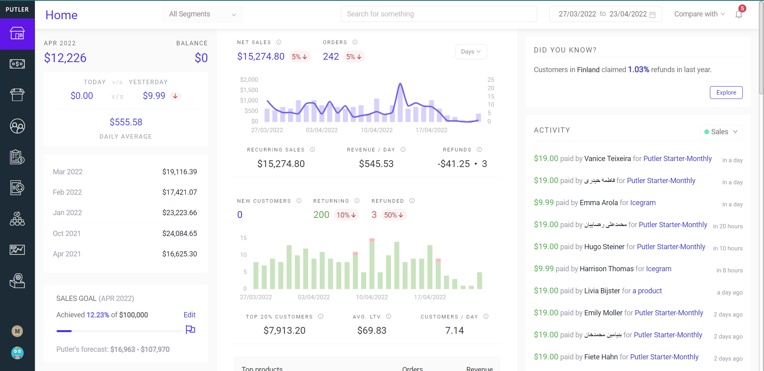This screenshot has width=764, height=371.
Task: Click info icon next to Top 20% Customers
Action: (321, 316)
